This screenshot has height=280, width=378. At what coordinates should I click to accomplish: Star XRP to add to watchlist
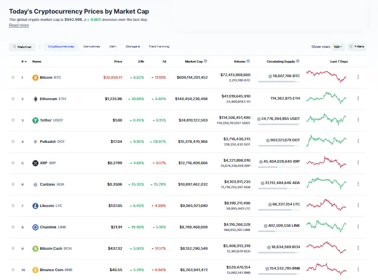13,163
